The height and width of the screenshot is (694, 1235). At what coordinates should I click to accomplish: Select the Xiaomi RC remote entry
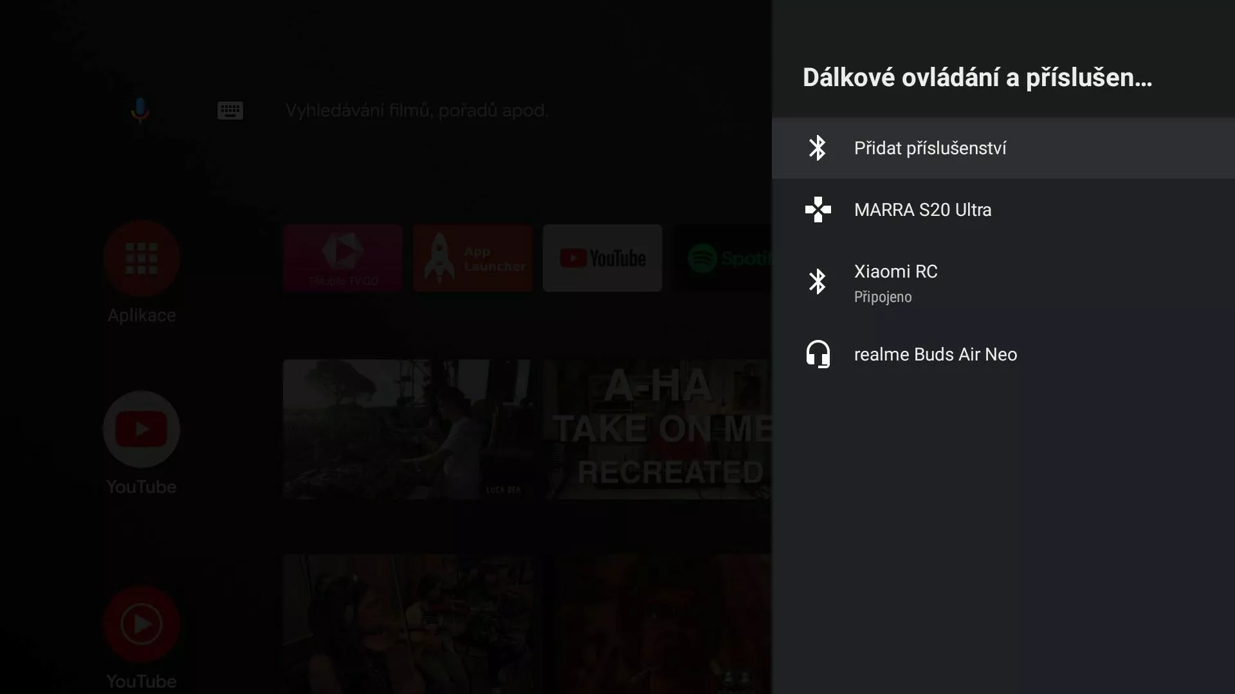[1003, 281]
